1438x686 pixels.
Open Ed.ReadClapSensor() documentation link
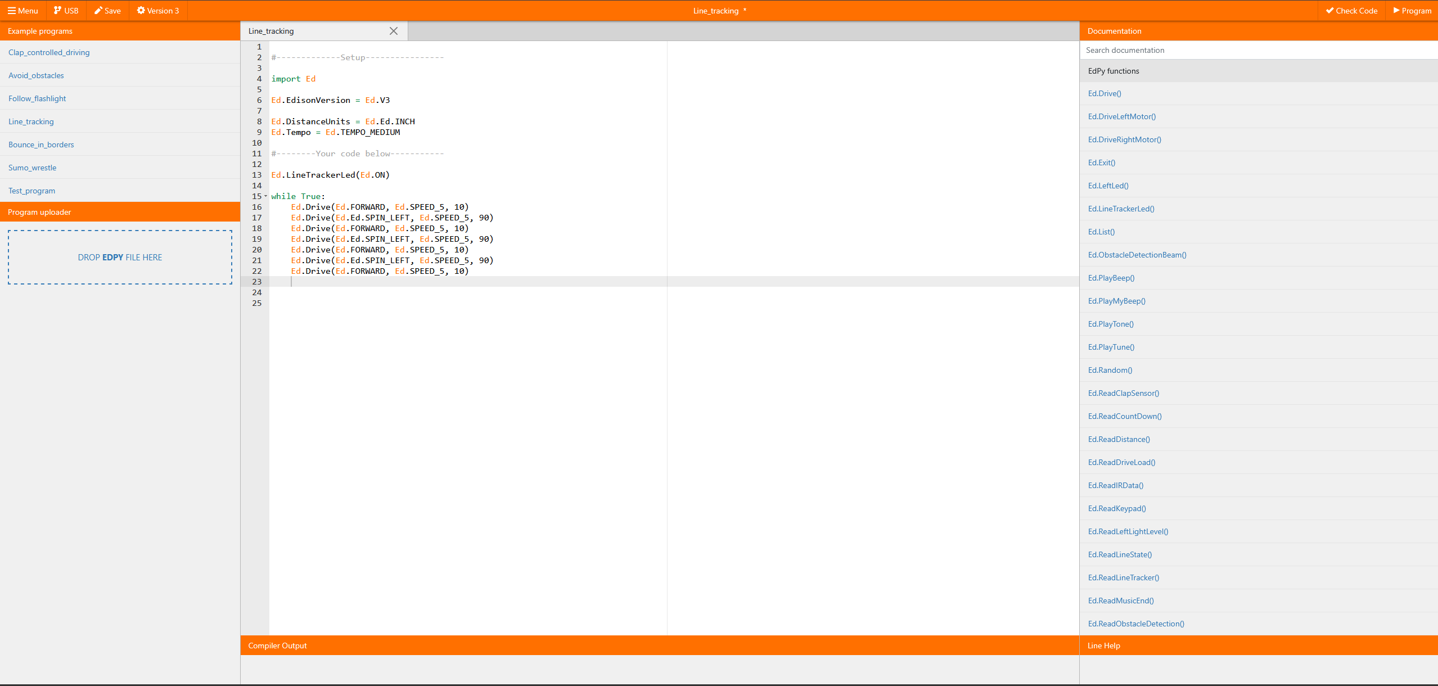click(x=1123, y=393)
